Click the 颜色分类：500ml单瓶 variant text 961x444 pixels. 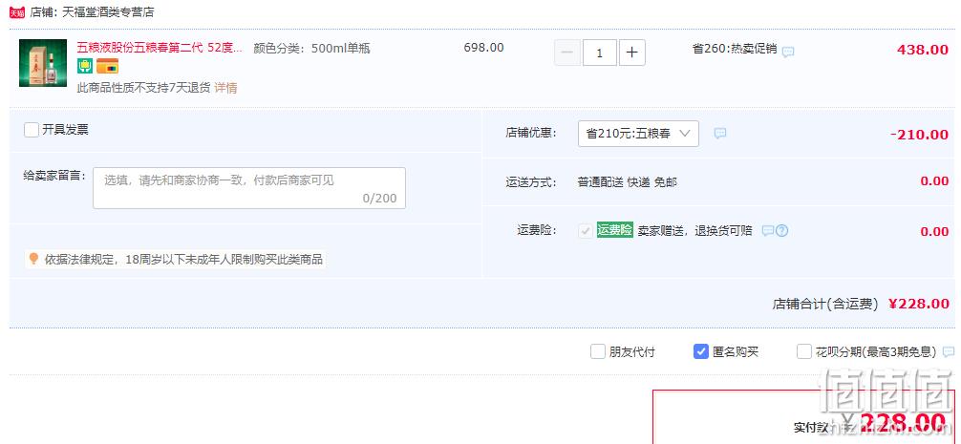[x=311, y=49]
